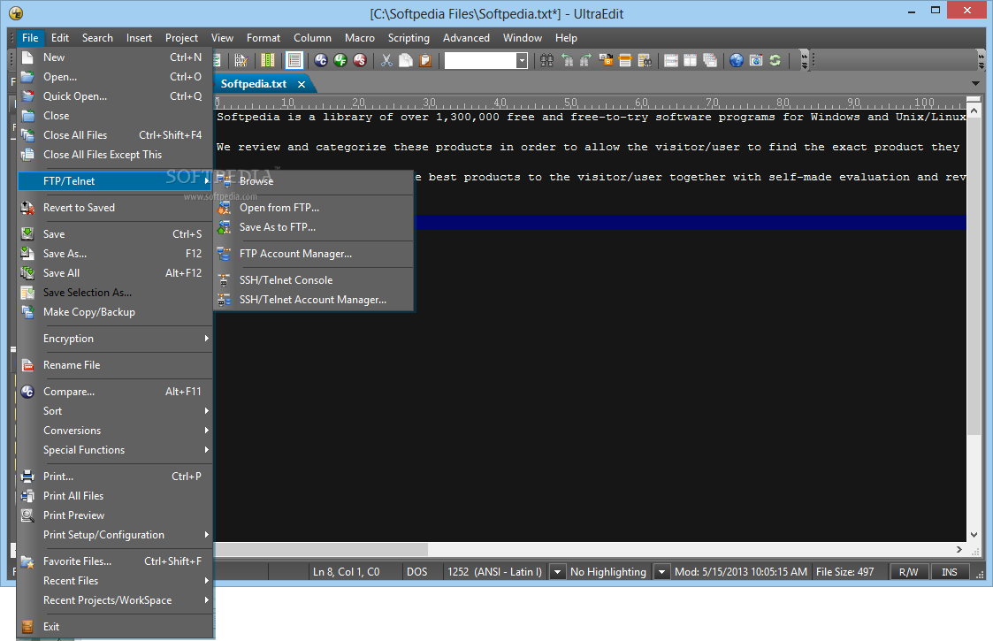The height and width of the screenshot is (641, 993).
Task: Choose Browse in the FTP/Telnet submenu
Action: 314,181
